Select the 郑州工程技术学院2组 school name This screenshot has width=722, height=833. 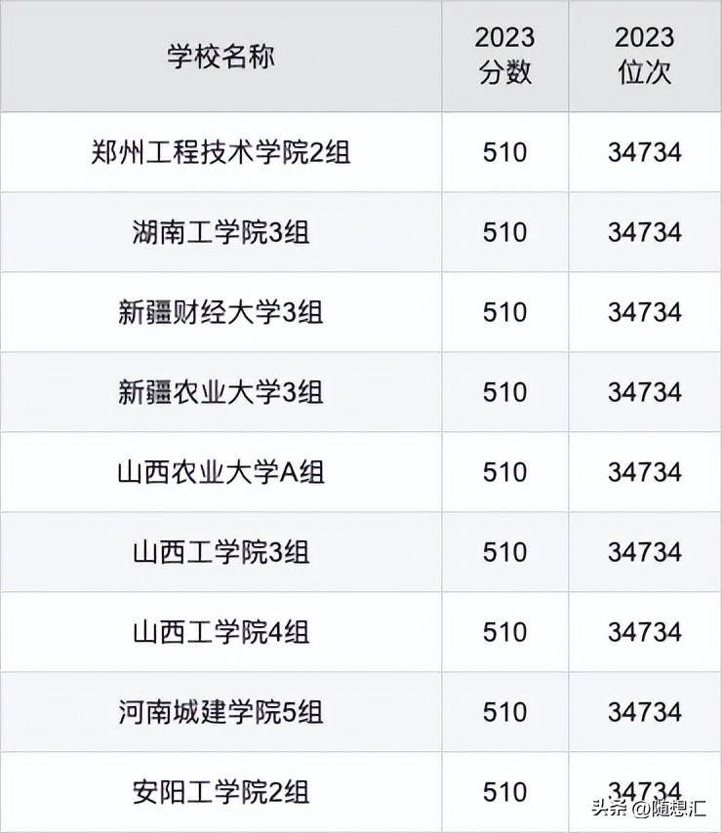221,152
